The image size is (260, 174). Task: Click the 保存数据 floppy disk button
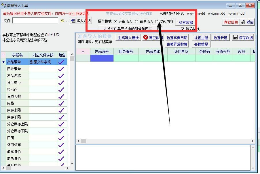(x=243, y=38)
